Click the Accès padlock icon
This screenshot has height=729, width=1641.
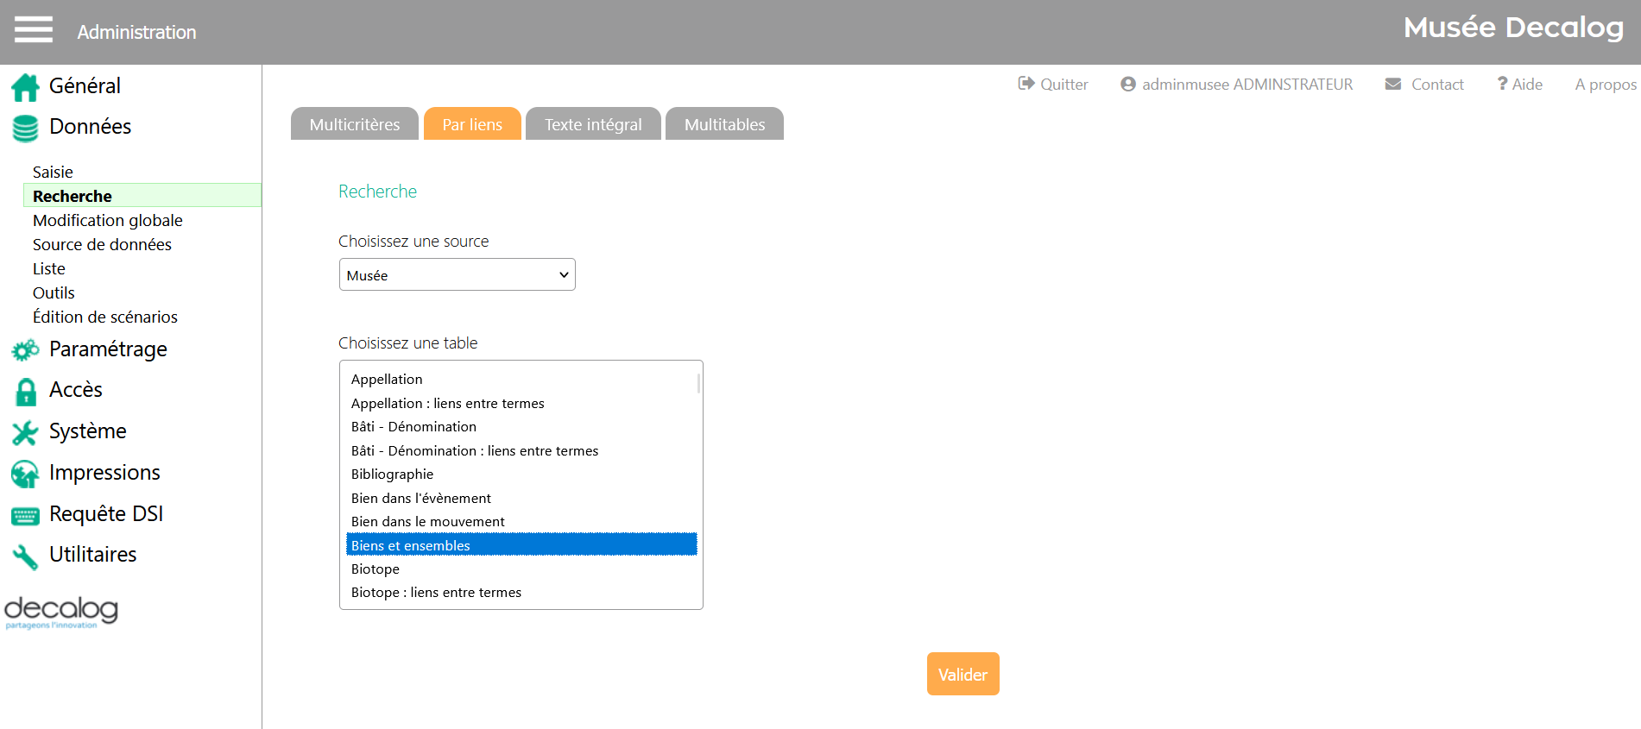pos(26,392)
